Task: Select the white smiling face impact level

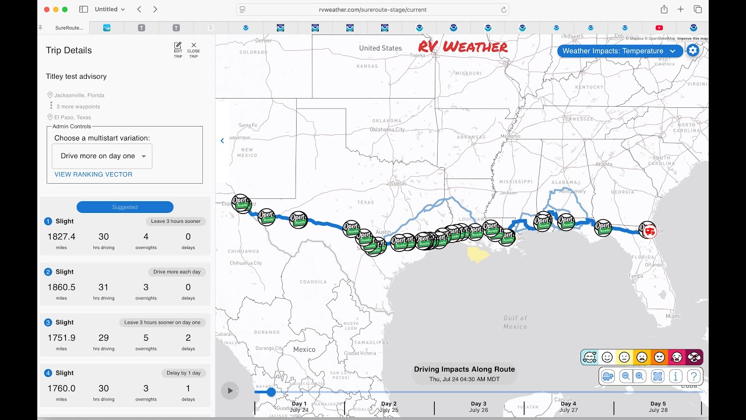Action: tap(607, 357)
